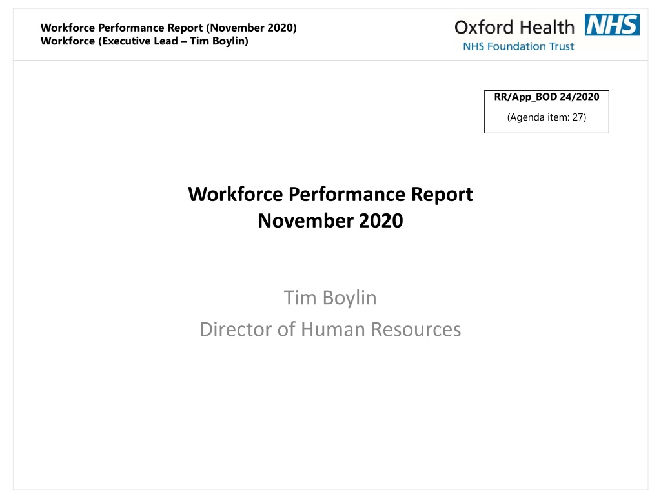The height and width of the screenshot is (495, 661).
Task: Select the grey Tim Boylin author name
Action: [x=330, y=298]
